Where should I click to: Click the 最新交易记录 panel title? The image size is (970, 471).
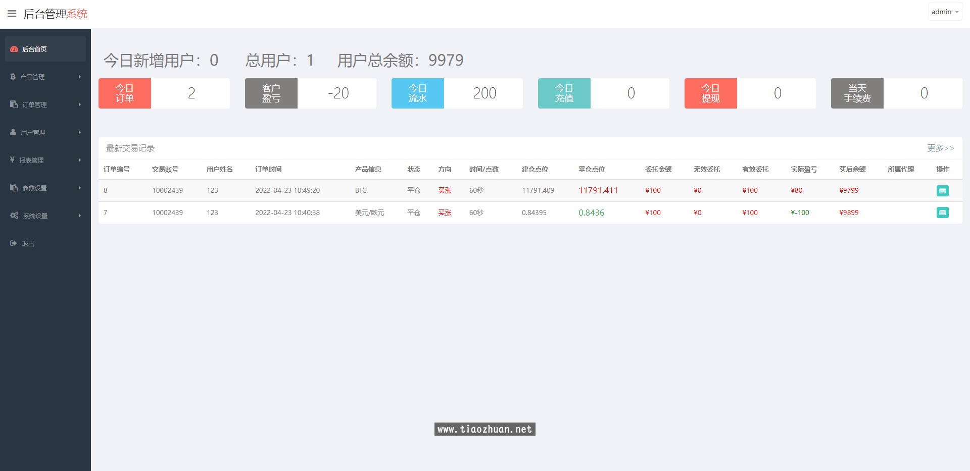(x=130, y=148)
